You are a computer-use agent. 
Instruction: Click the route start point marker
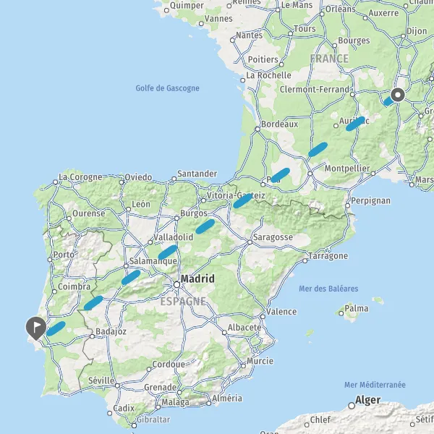[x=398, y=95]
